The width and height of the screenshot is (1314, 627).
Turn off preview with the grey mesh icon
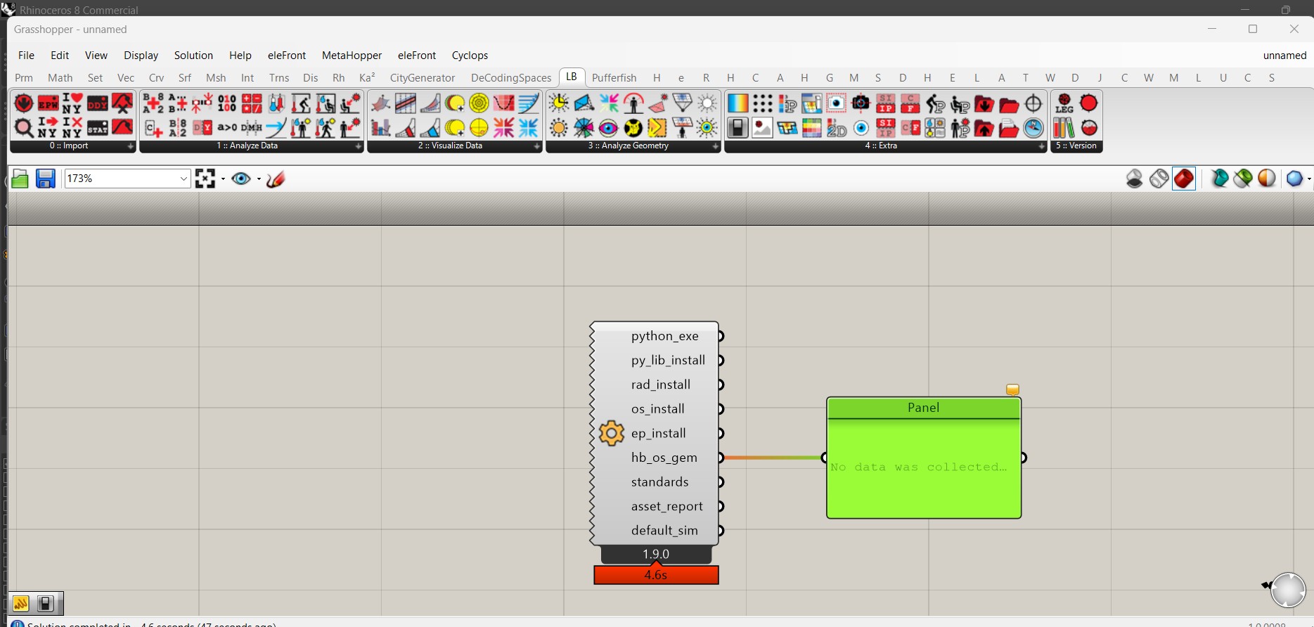click(1134, 179)
